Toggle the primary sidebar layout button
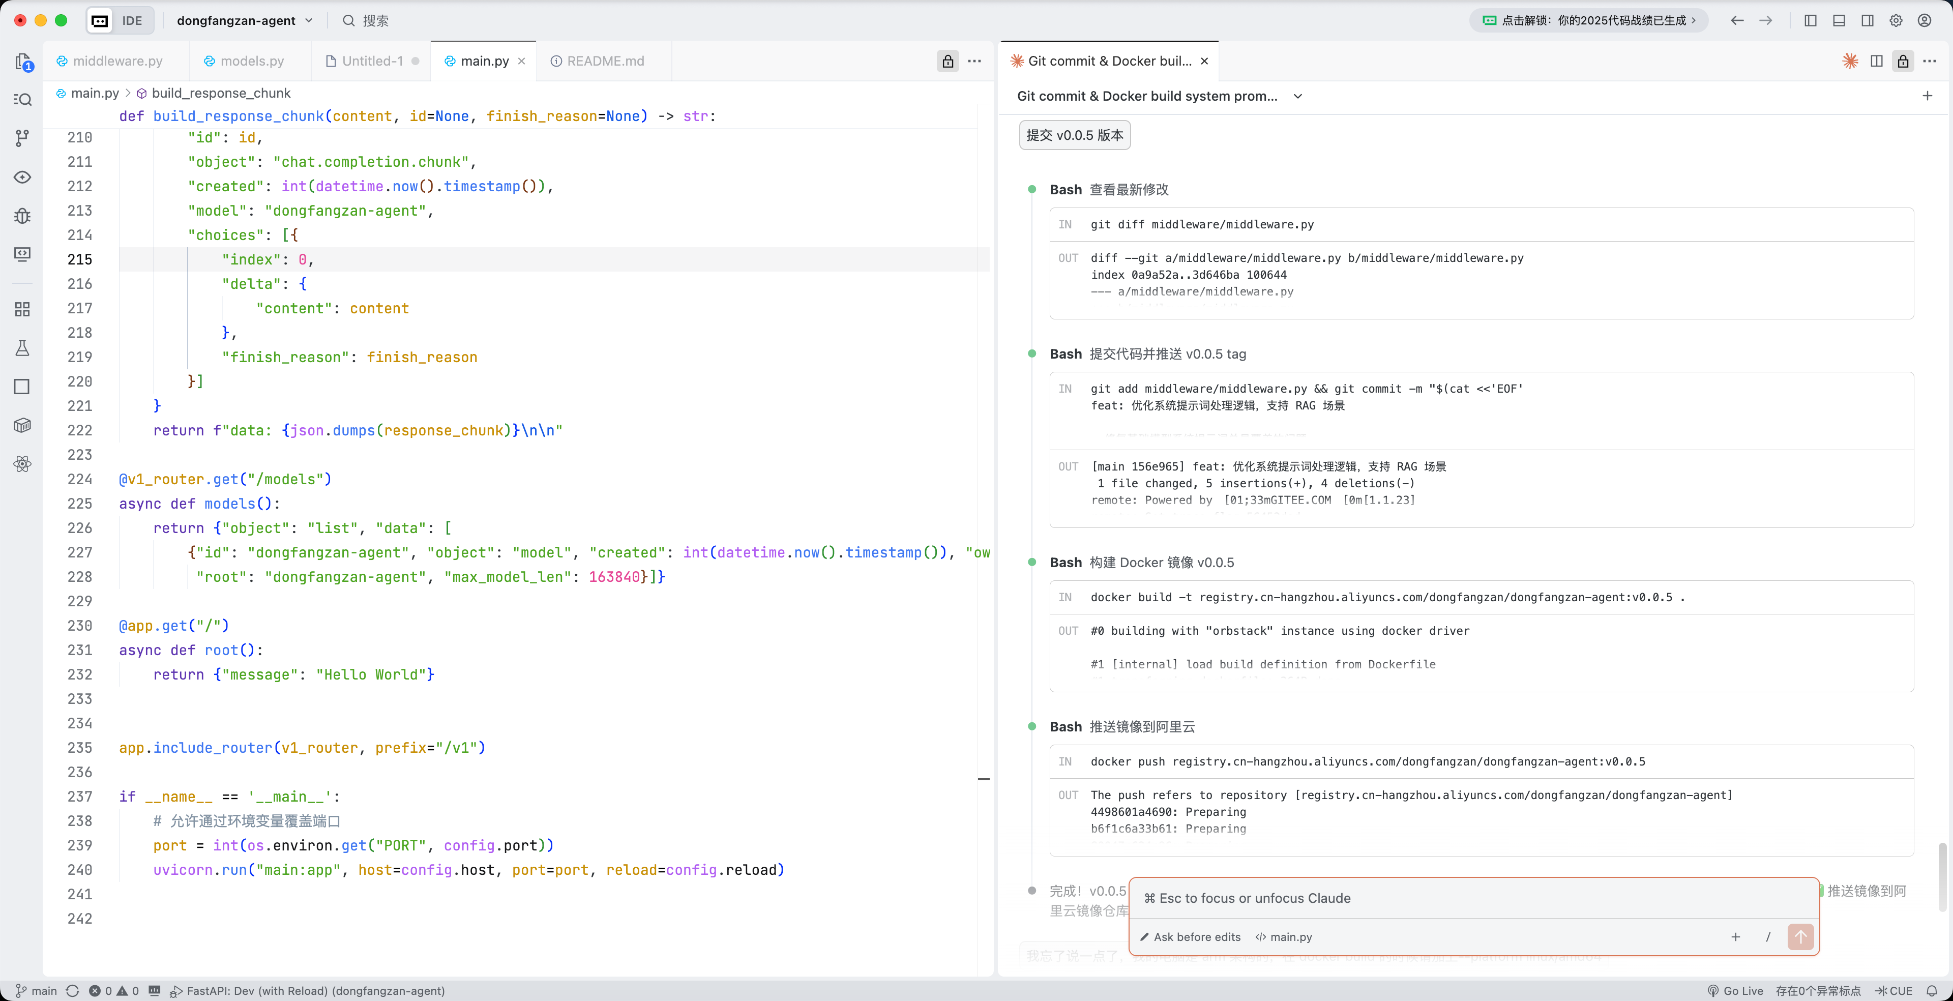 [x=1811, y=20]
